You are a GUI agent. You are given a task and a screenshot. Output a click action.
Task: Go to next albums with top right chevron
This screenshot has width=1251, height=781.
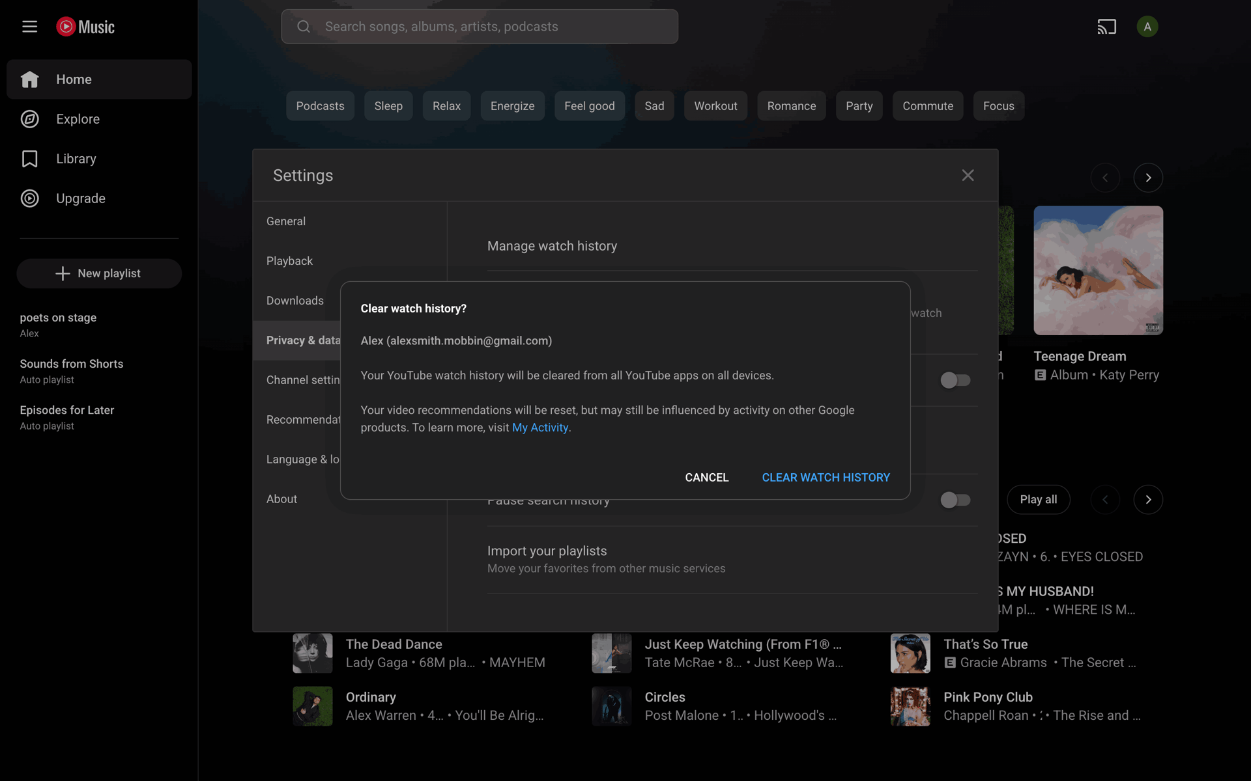click(x=1148, y=178)
